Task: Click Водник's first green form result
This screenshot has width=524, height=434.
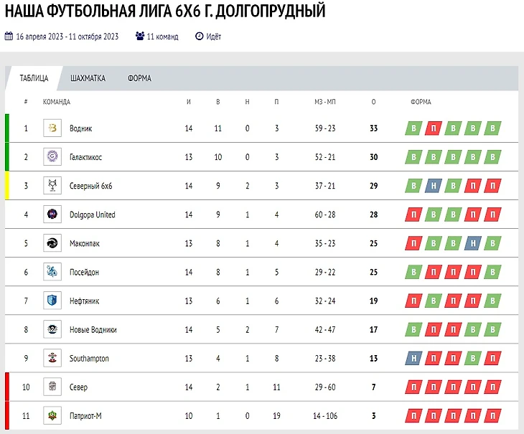Action: click(414, 129)
